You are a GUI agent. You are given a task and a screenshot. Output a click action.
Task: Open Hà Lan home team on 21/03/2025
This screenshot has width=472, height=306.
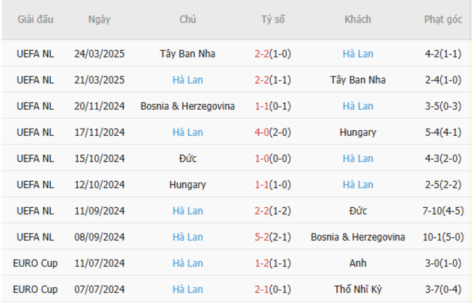pyautogui.click(x=187, y=80)
